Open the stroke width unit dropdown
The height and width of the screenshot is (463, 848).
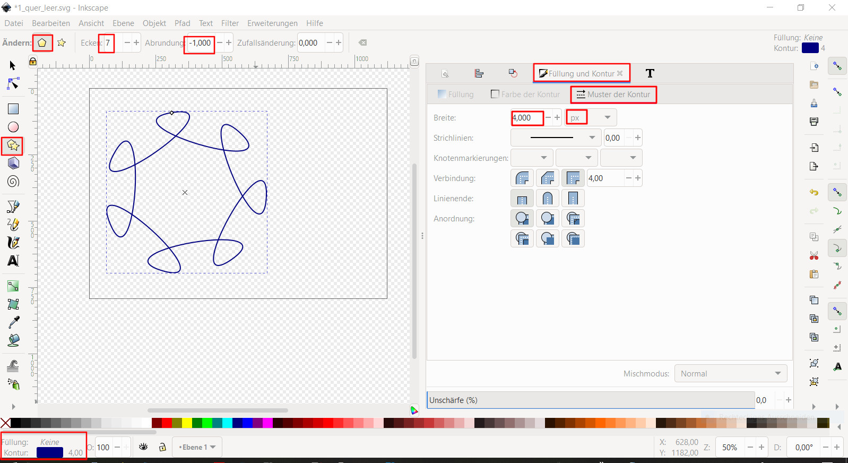591,117
